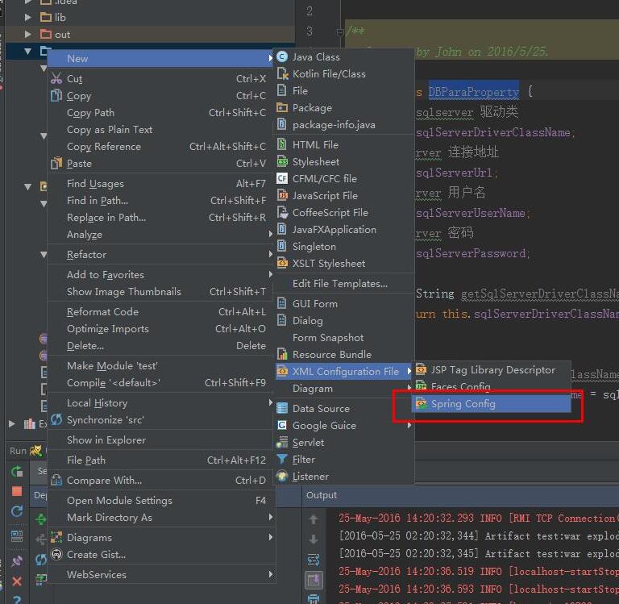Image resolution: width=619 pixels, height=604 pixels.
Task: Select XML Configuration File entry
Action: coord(344,371)
